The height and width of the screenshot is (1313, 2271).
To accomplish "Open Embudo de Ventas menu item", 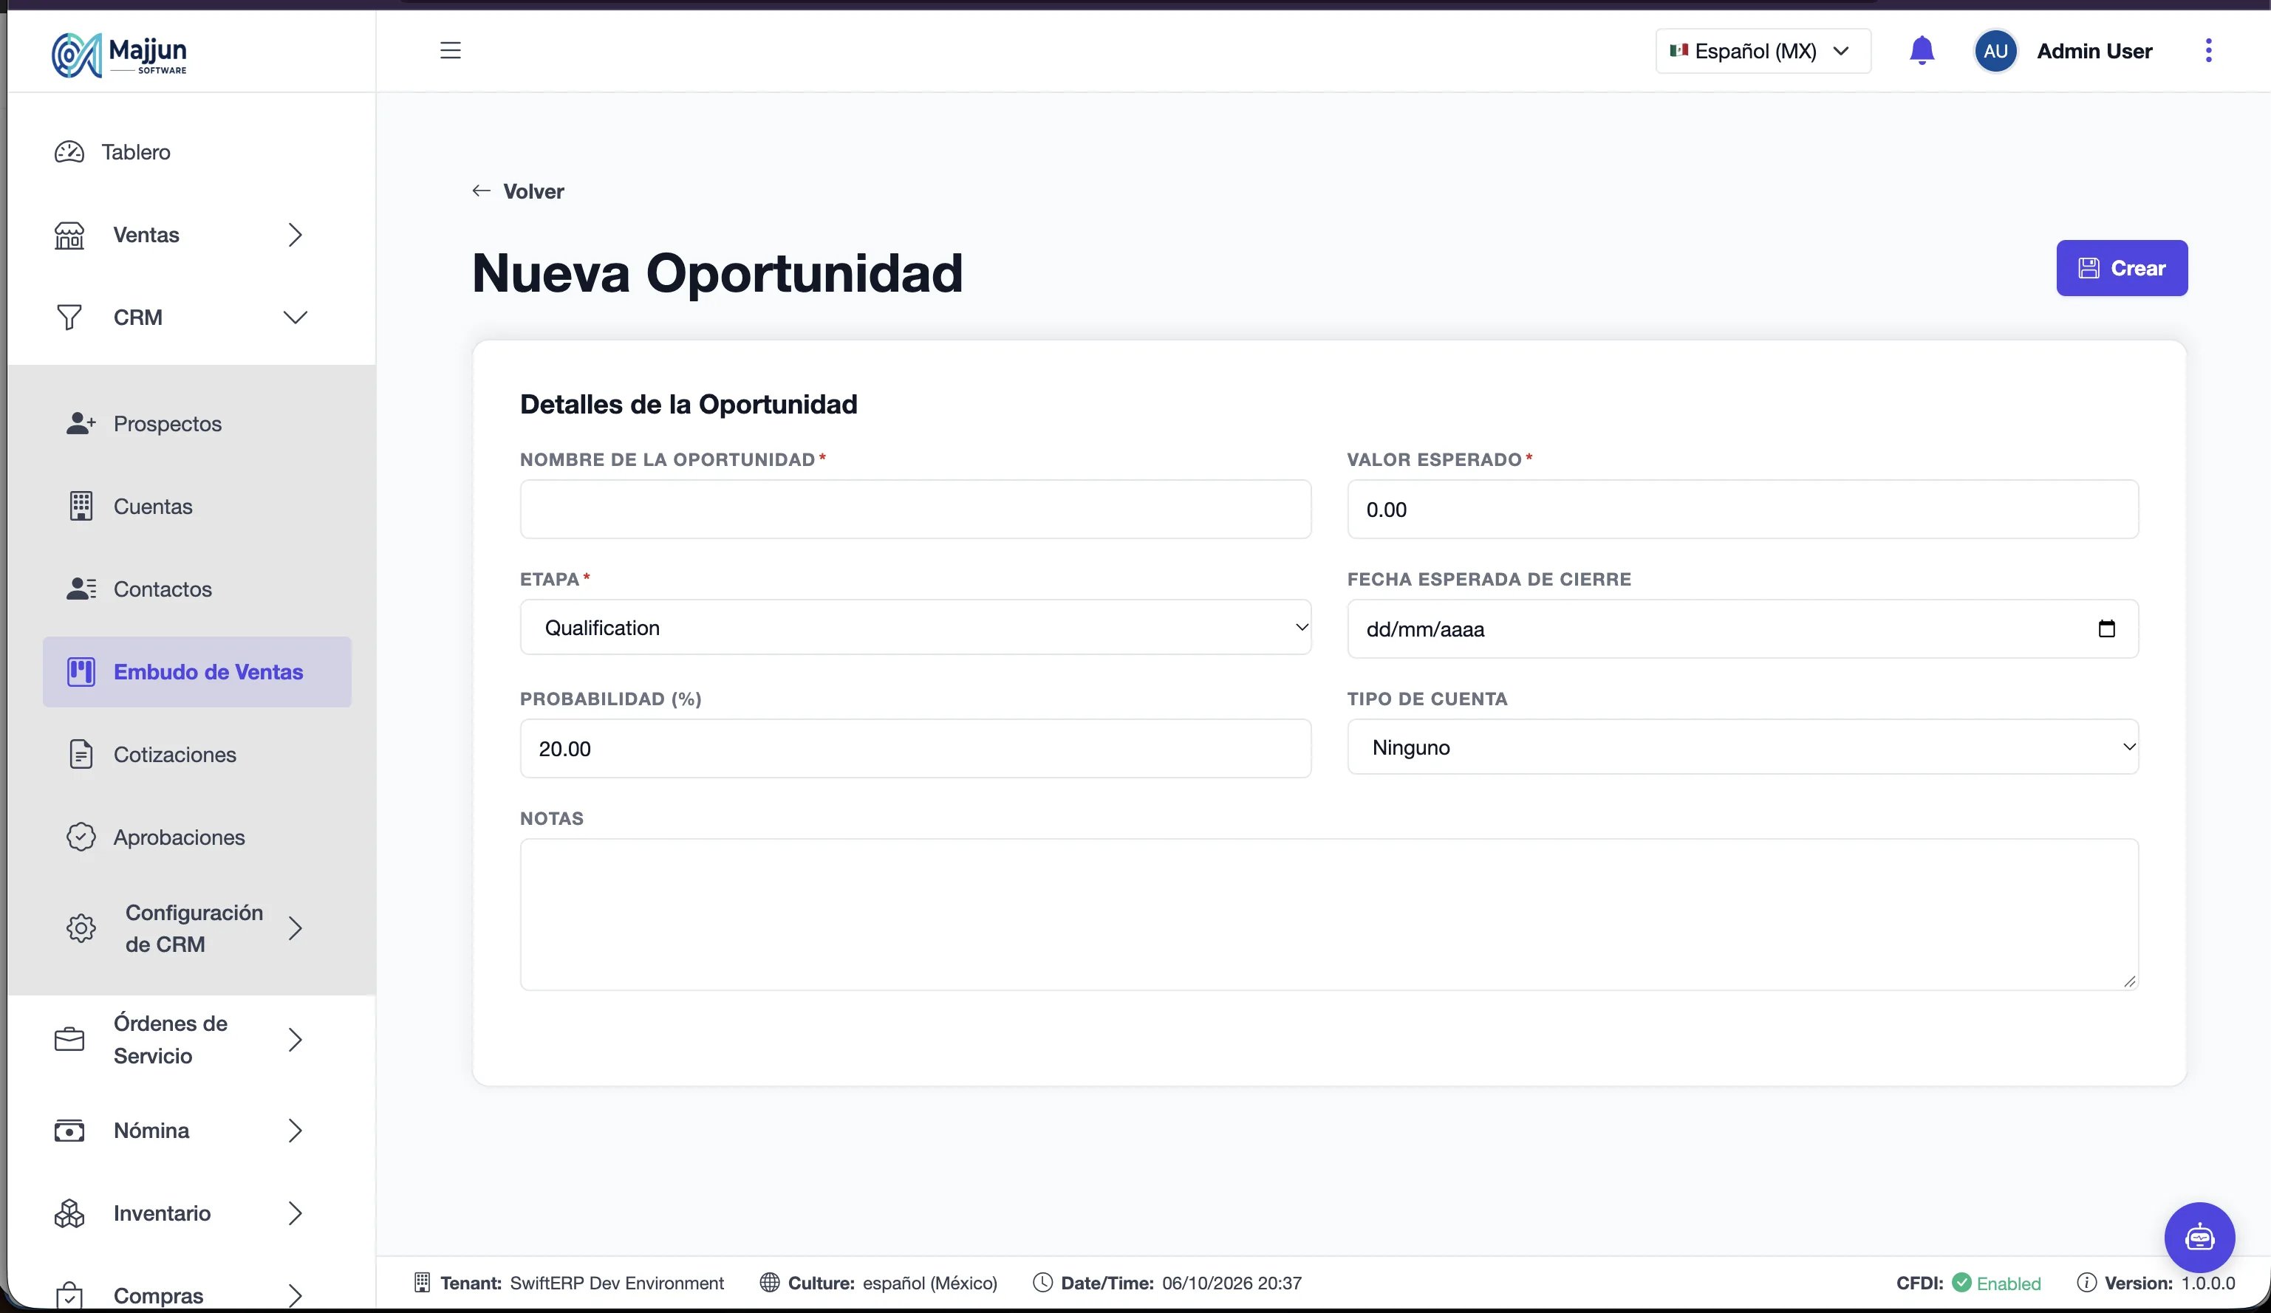I will (x=197, y=672).
